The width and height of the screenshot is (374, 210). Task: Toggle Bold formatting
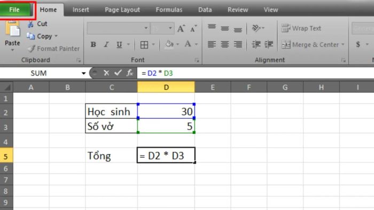pos(93,44)
